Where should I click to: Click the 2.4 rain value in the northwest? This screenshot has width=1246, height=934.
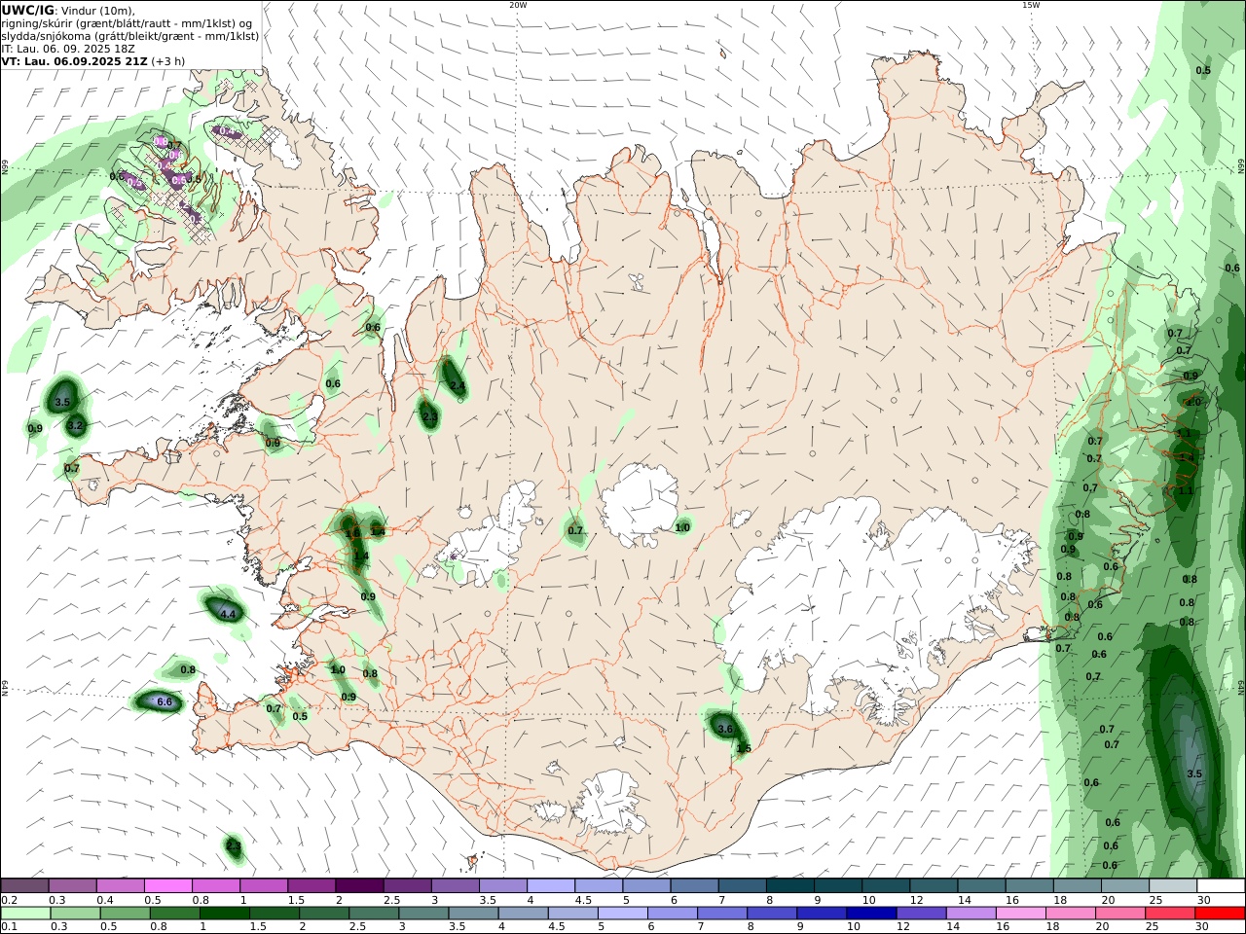point(458,386)
